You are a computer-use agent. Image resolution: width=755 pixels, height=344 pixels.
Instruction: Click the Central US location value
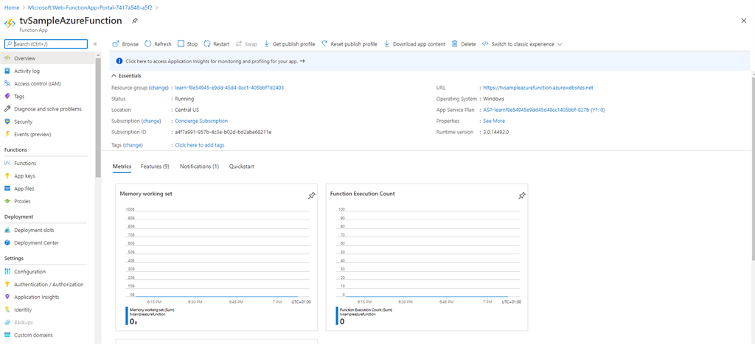pos(188,110)
